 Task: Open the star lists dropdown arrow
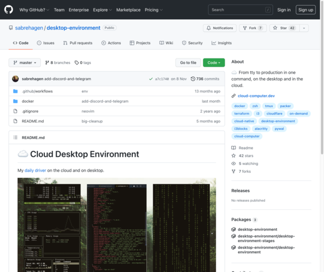point(304,28)
